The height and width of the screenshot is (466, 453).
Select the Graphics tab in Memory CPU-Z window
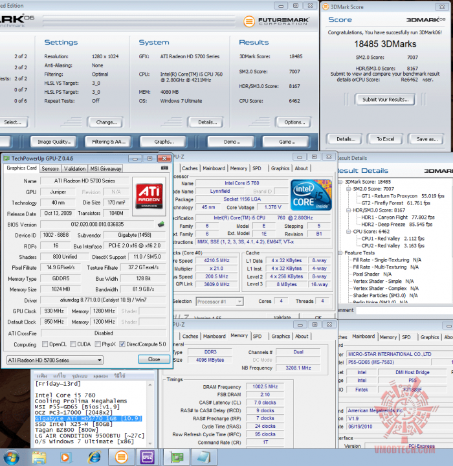point(281,336)
